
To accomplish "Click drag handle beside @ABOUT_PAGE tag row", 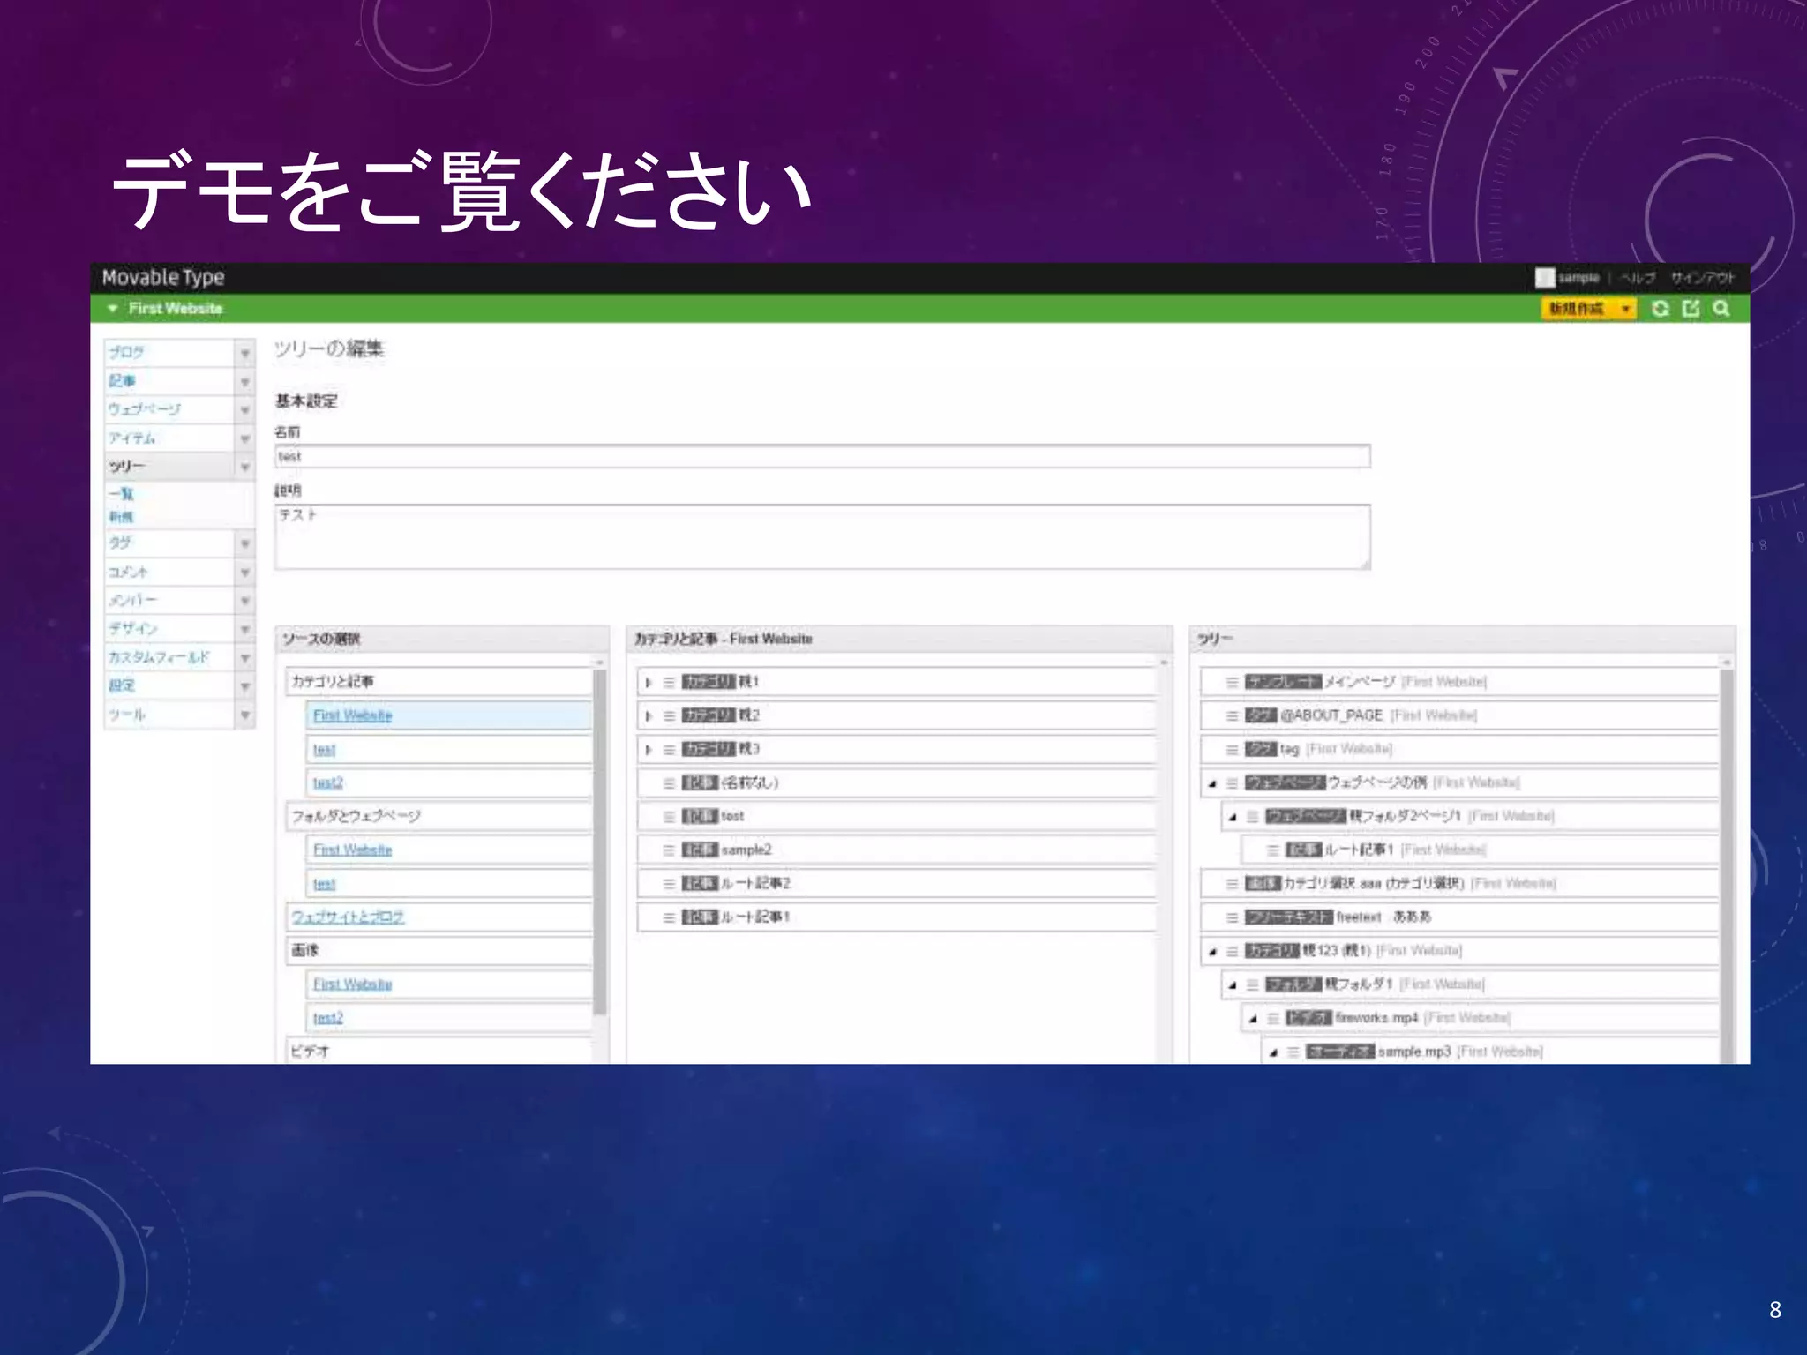I will 1232,715.
